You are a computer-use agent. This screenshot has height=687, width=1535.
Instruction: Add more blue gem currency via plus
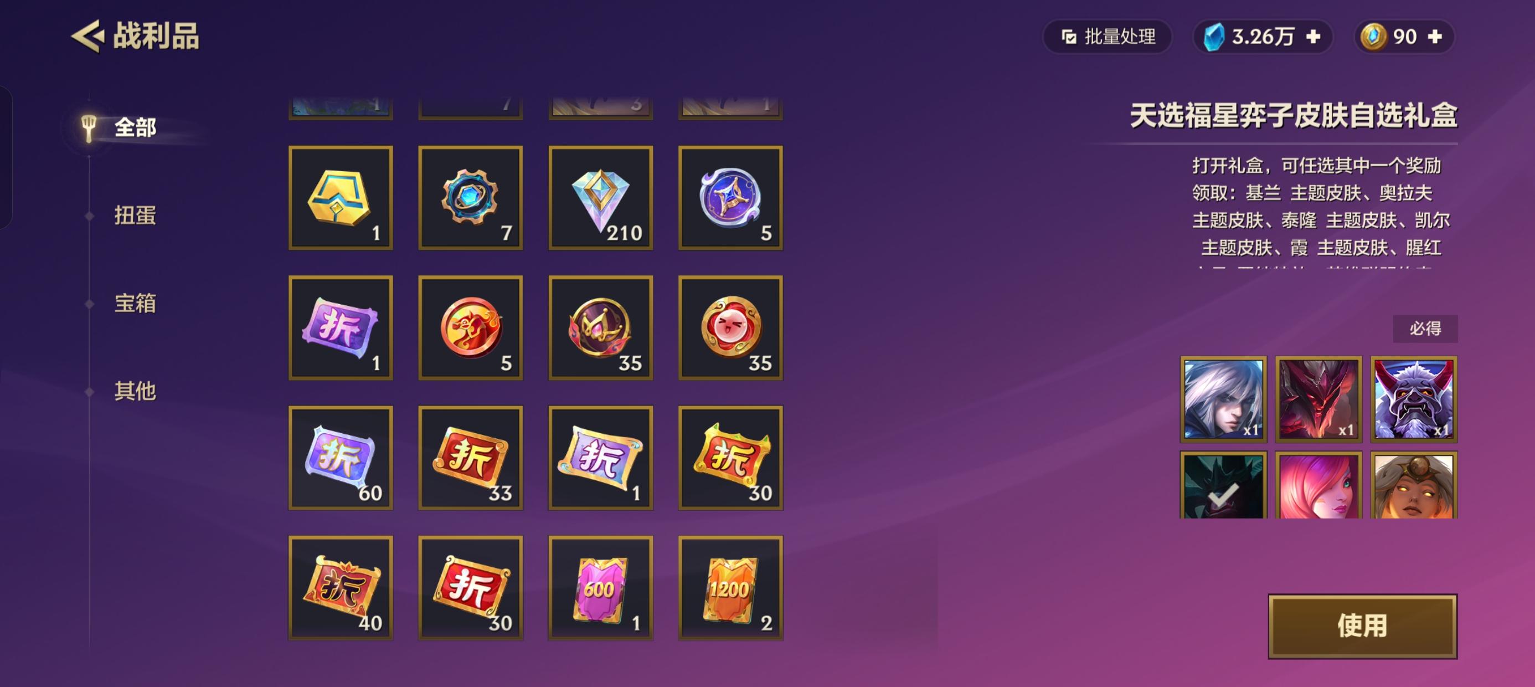(1313, 37)
